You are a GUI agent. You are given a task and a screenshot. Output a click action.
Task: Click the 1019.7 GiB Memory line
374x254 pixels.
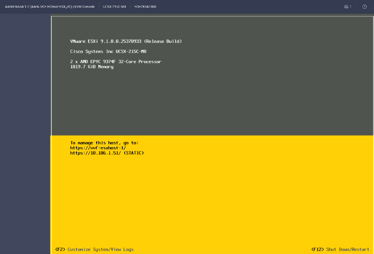[92, 67]
